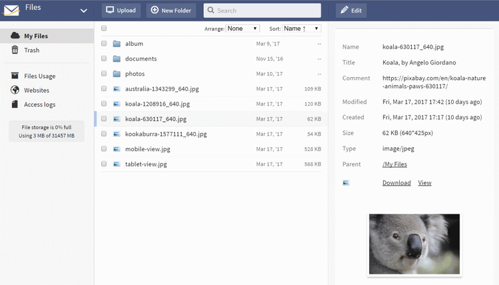Click the mail envelope app logo
Screen dimensions: 499x285
11,10
